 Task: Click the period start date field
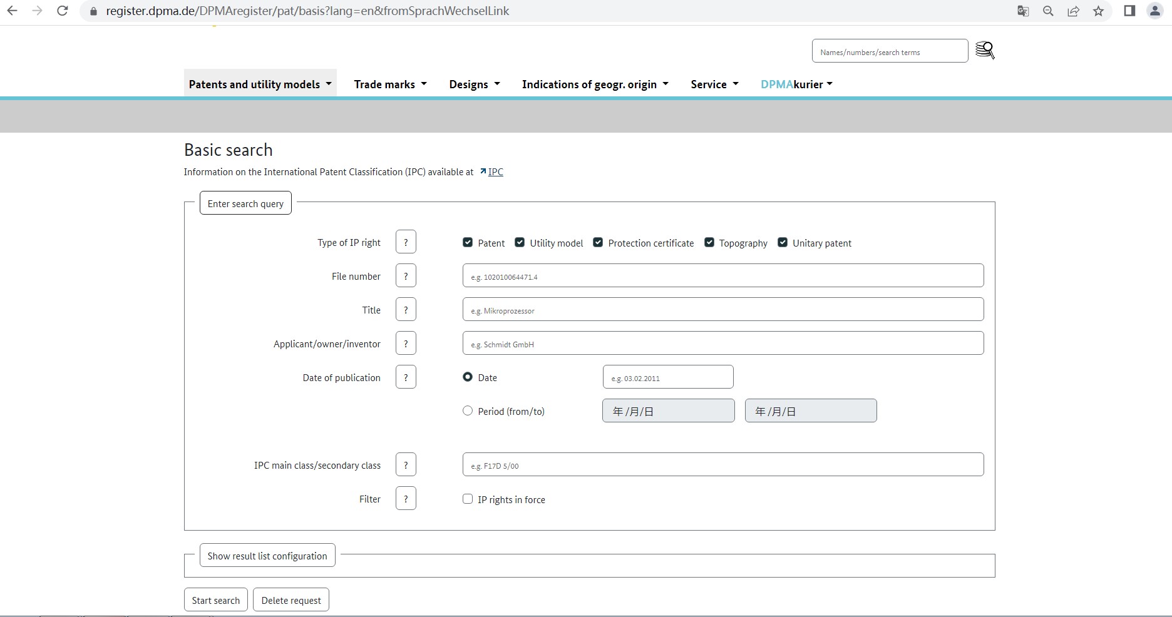pyautogui.click(x=669, y=410)
